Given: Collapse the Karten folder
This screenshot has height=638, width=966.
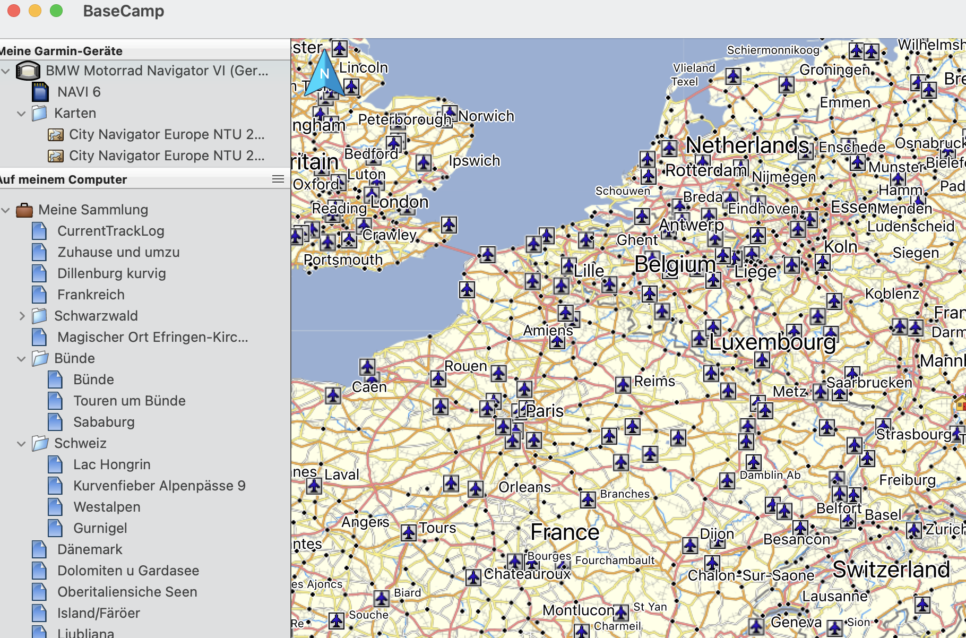Looking at the screenshot, I should (x=21, y=114).
